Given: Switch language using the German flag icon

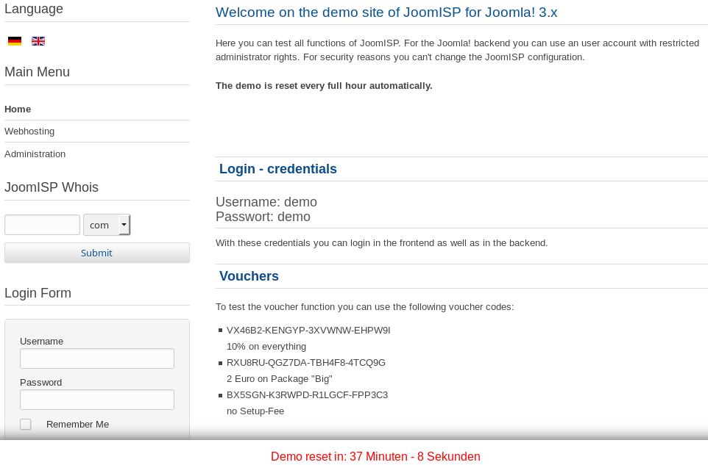Looking at the screenshot, I should (x=15, y=41).
